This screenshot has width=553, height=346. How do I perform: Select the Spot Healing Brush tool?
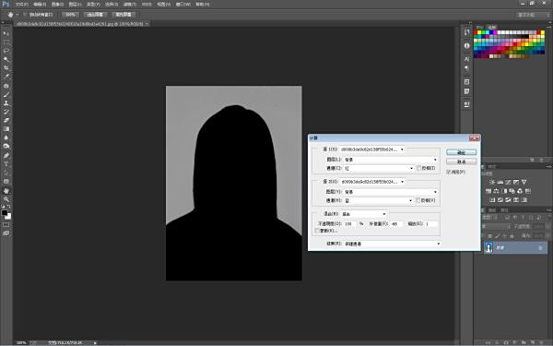(x=6, y=86)
